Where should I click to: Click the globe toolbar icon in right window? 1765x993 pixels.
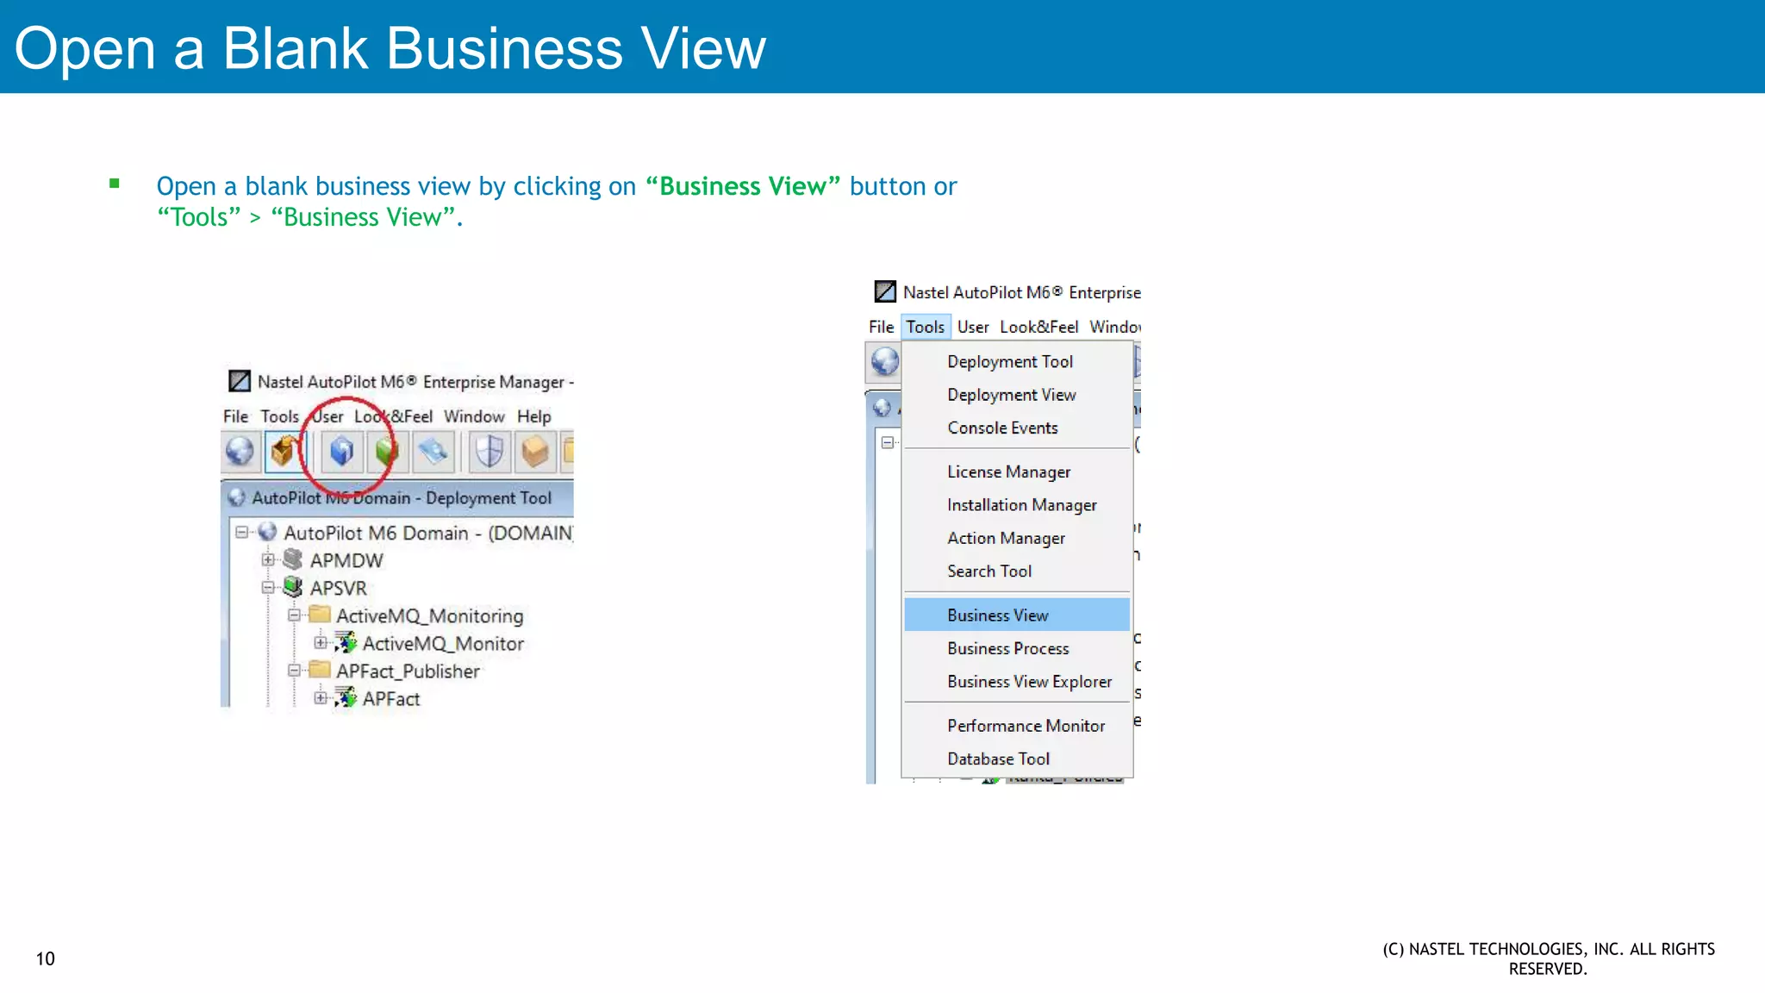tap(884, 361)
